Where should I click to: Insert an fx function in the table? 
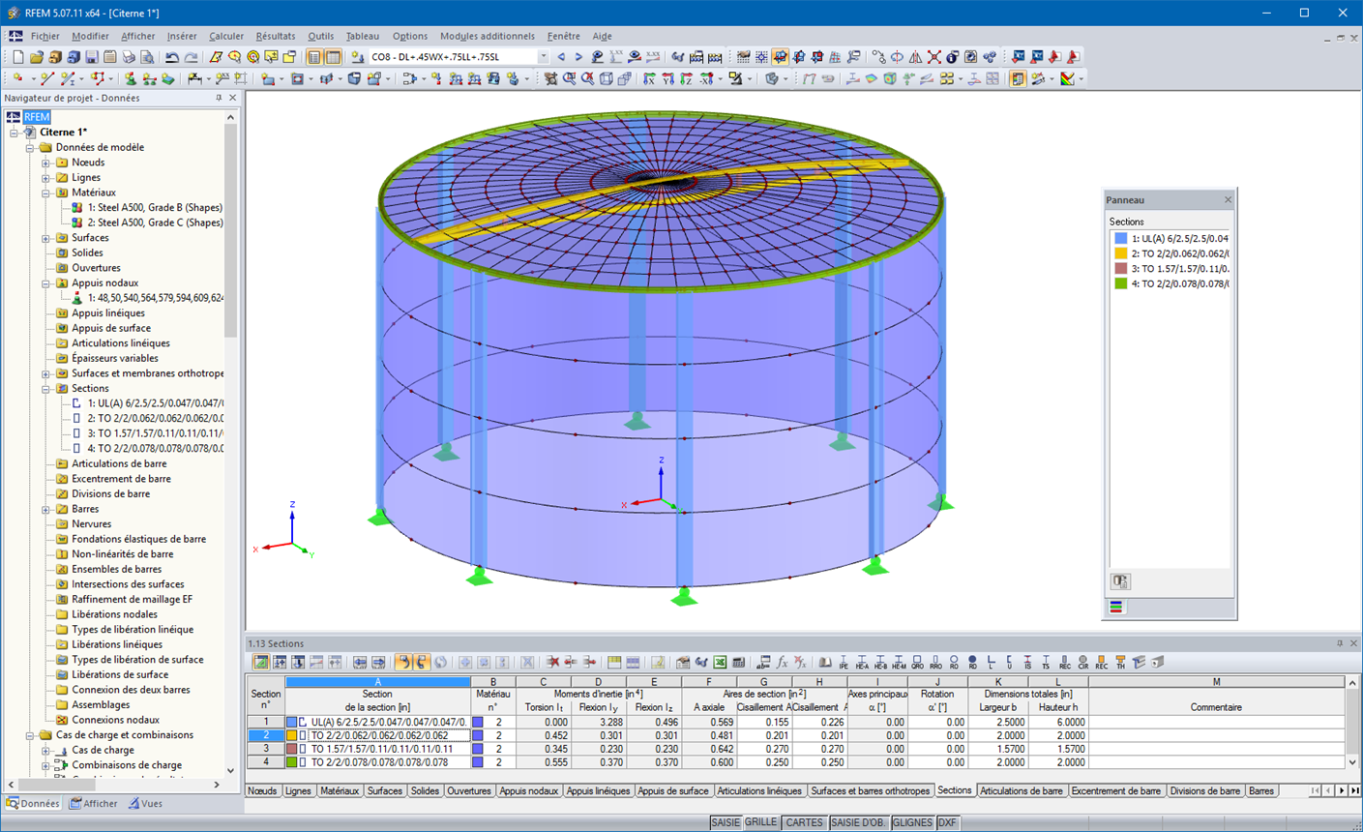782,663
